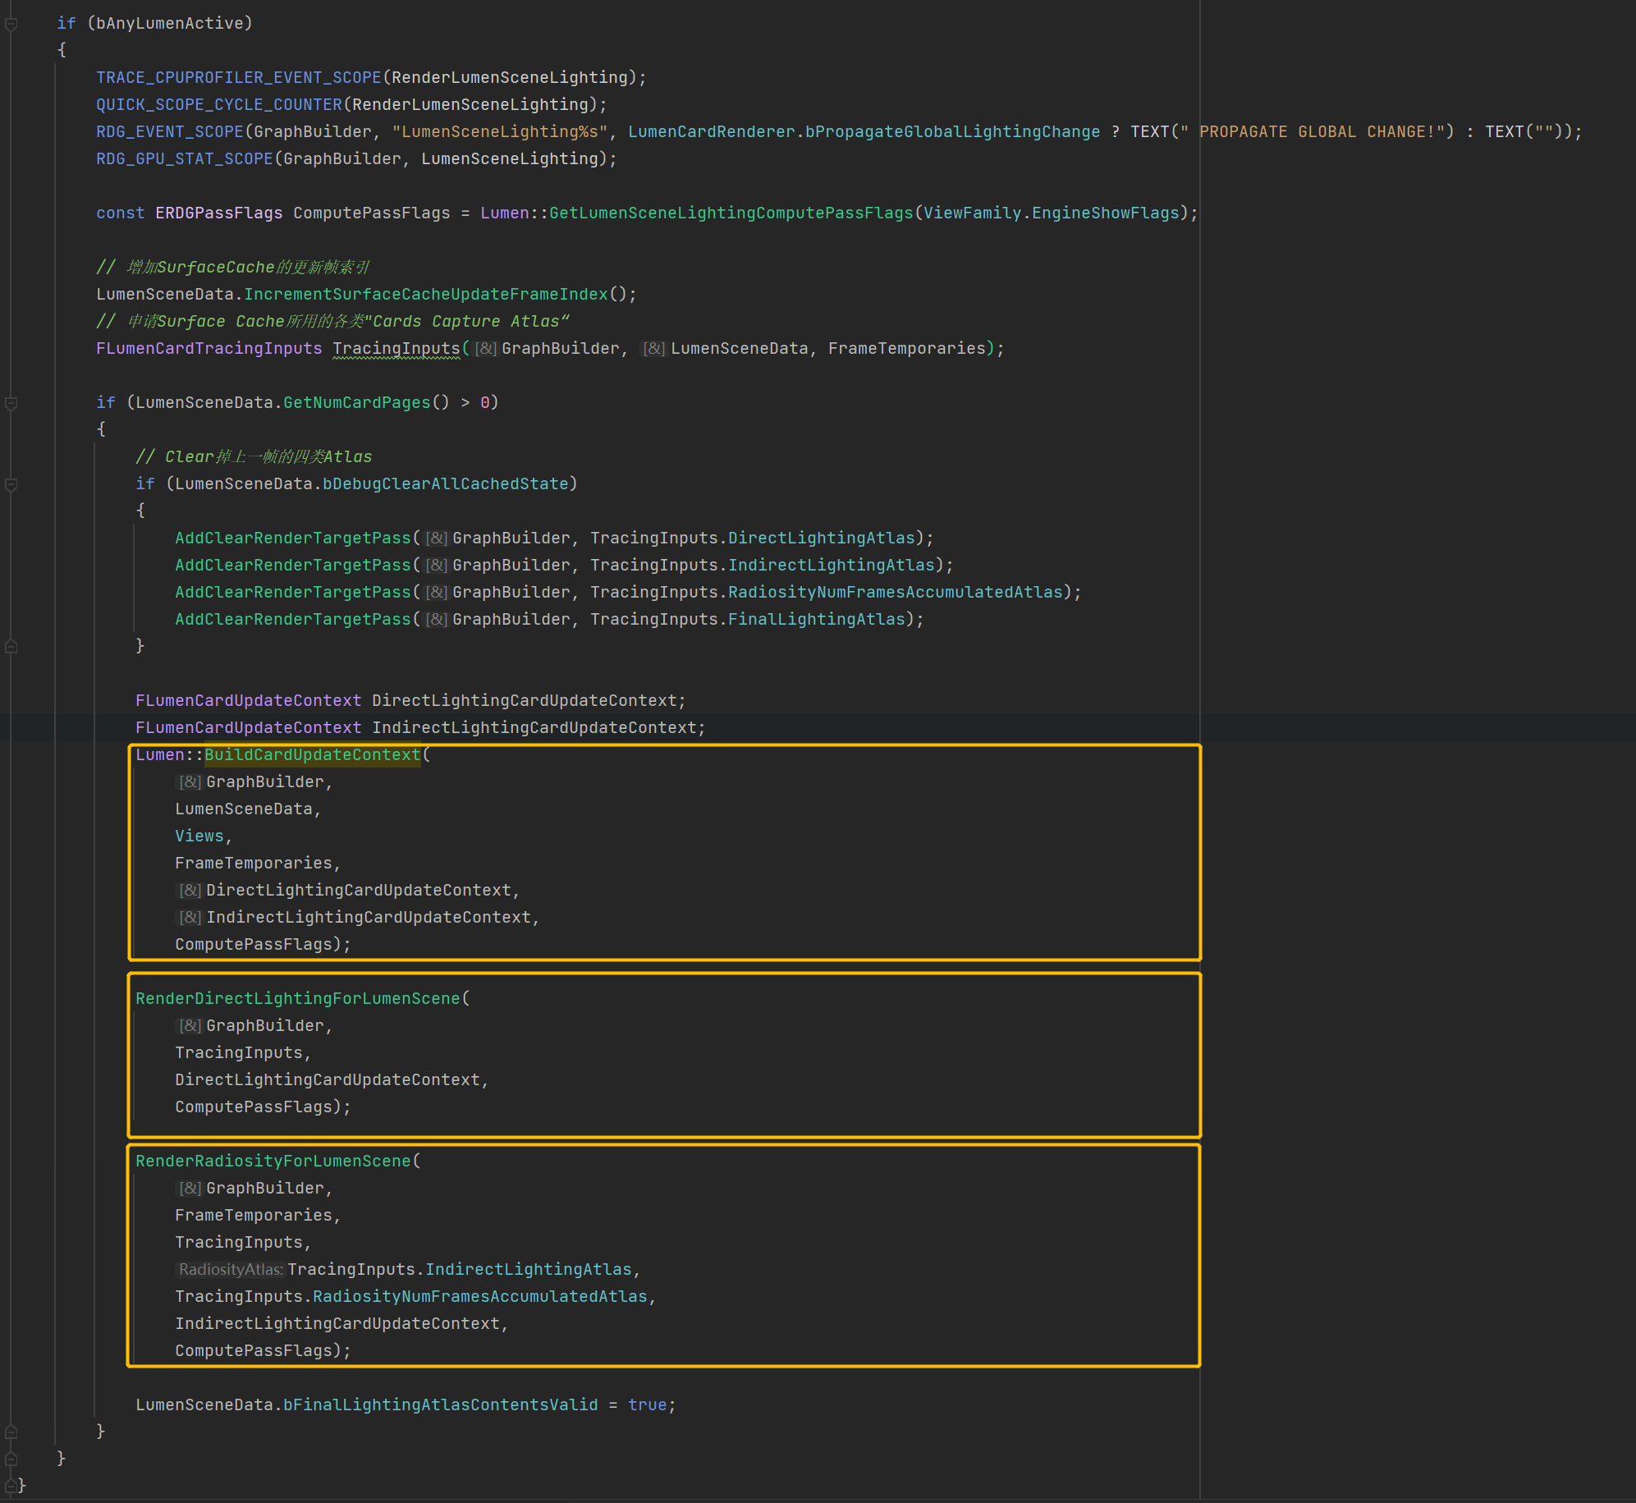The height and width of the screenshot is (1503, 1636).
Task: Click the last fold-end marker in gutter
Action: coord(11,1485)
